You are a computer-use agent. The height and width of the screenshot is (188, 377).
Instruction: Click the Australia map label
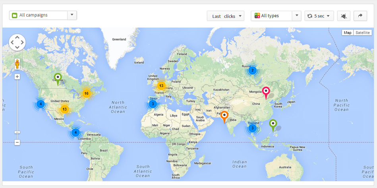tap(285, 167)
